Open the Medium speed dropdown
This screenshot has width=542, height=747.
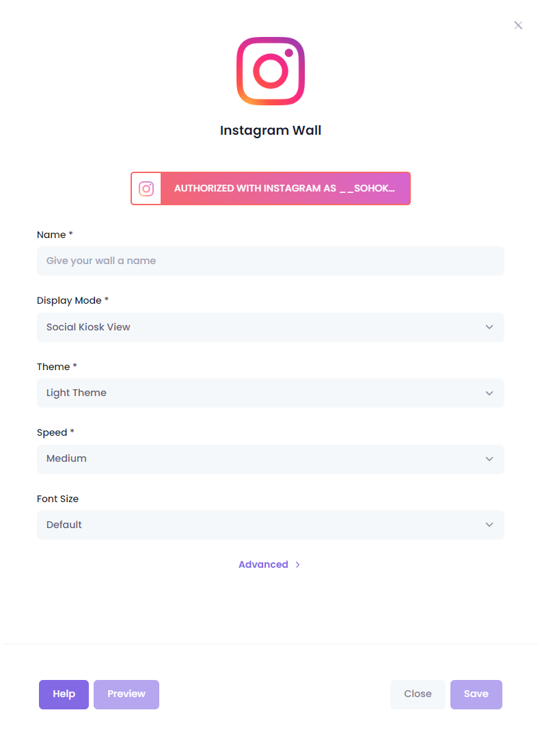click(x=270, y=459)
